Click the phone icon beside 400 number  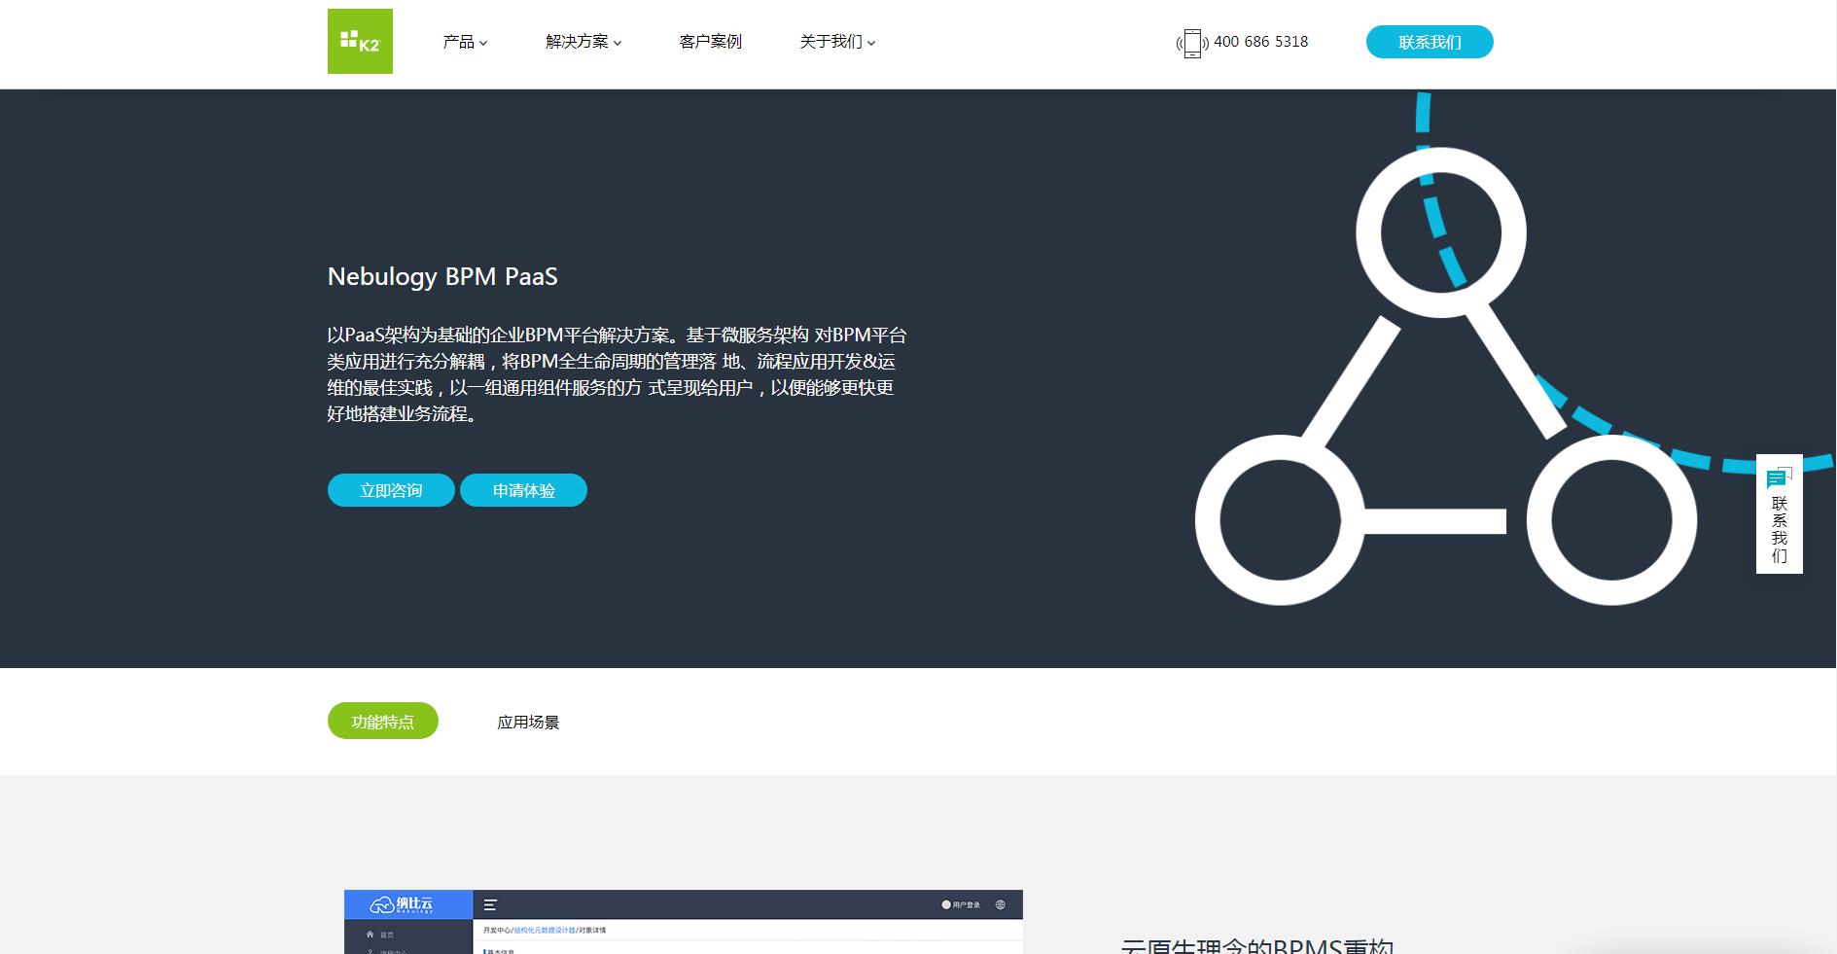[x=1192, y=43]
